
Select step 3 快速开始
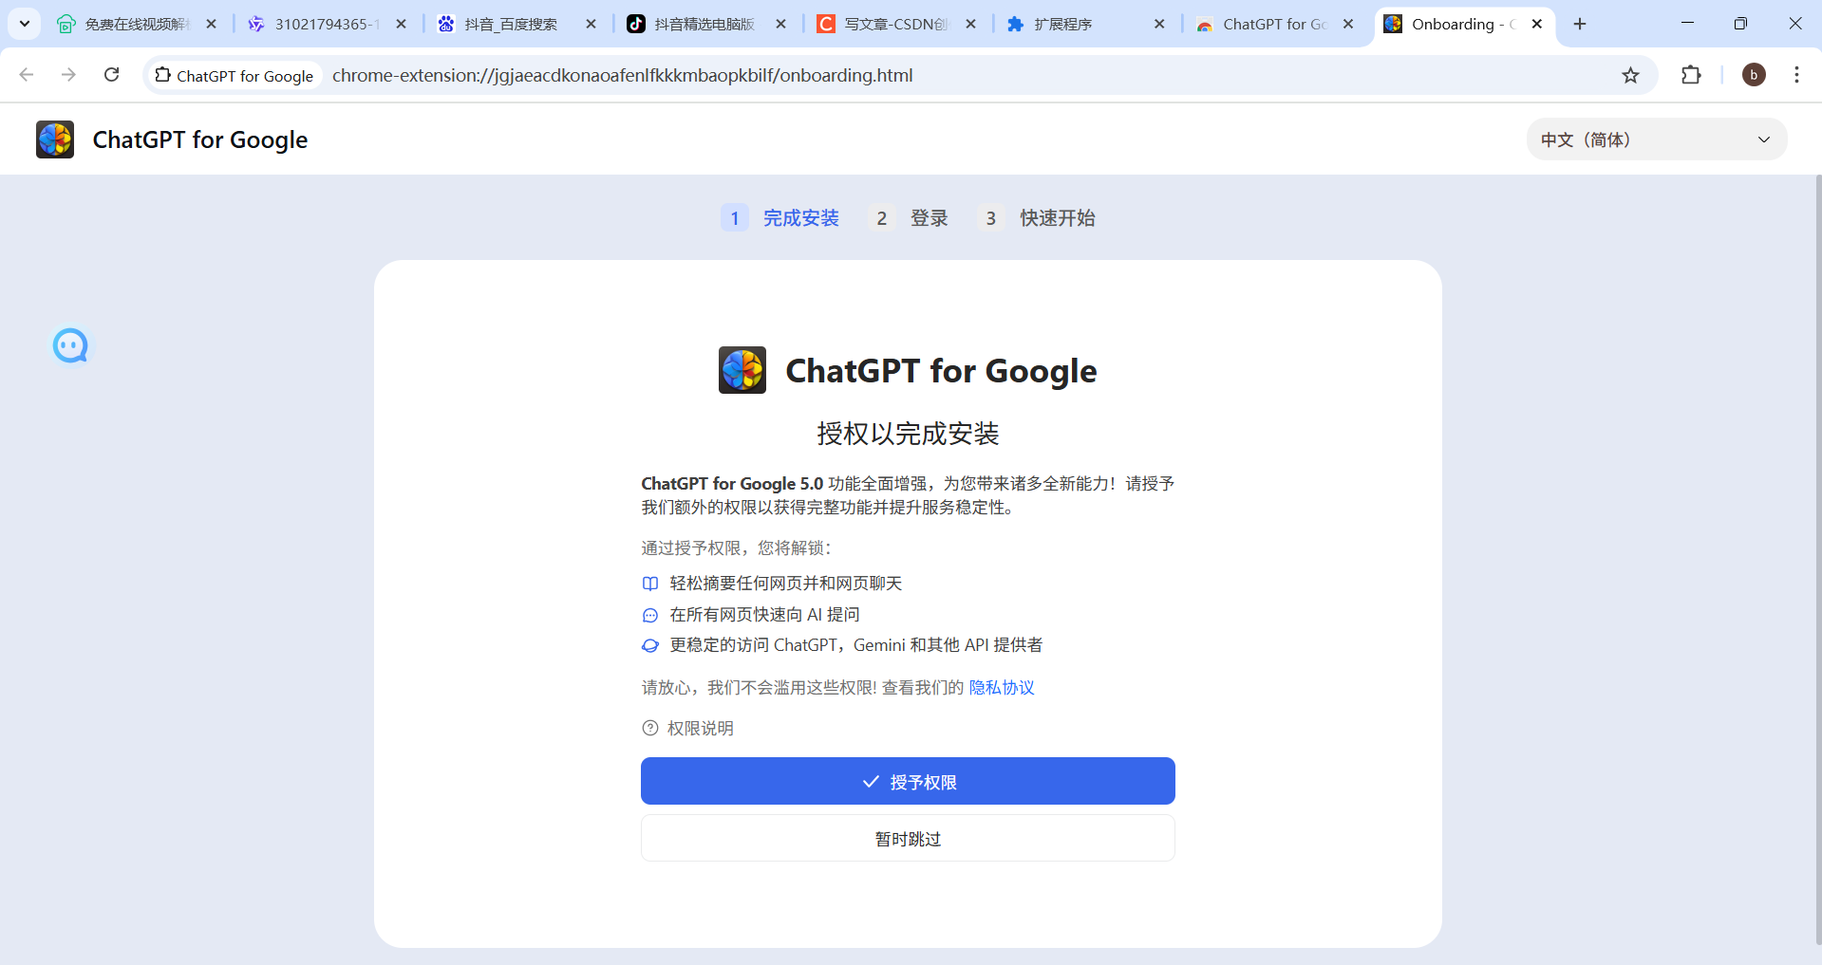tap(1036, 218)
